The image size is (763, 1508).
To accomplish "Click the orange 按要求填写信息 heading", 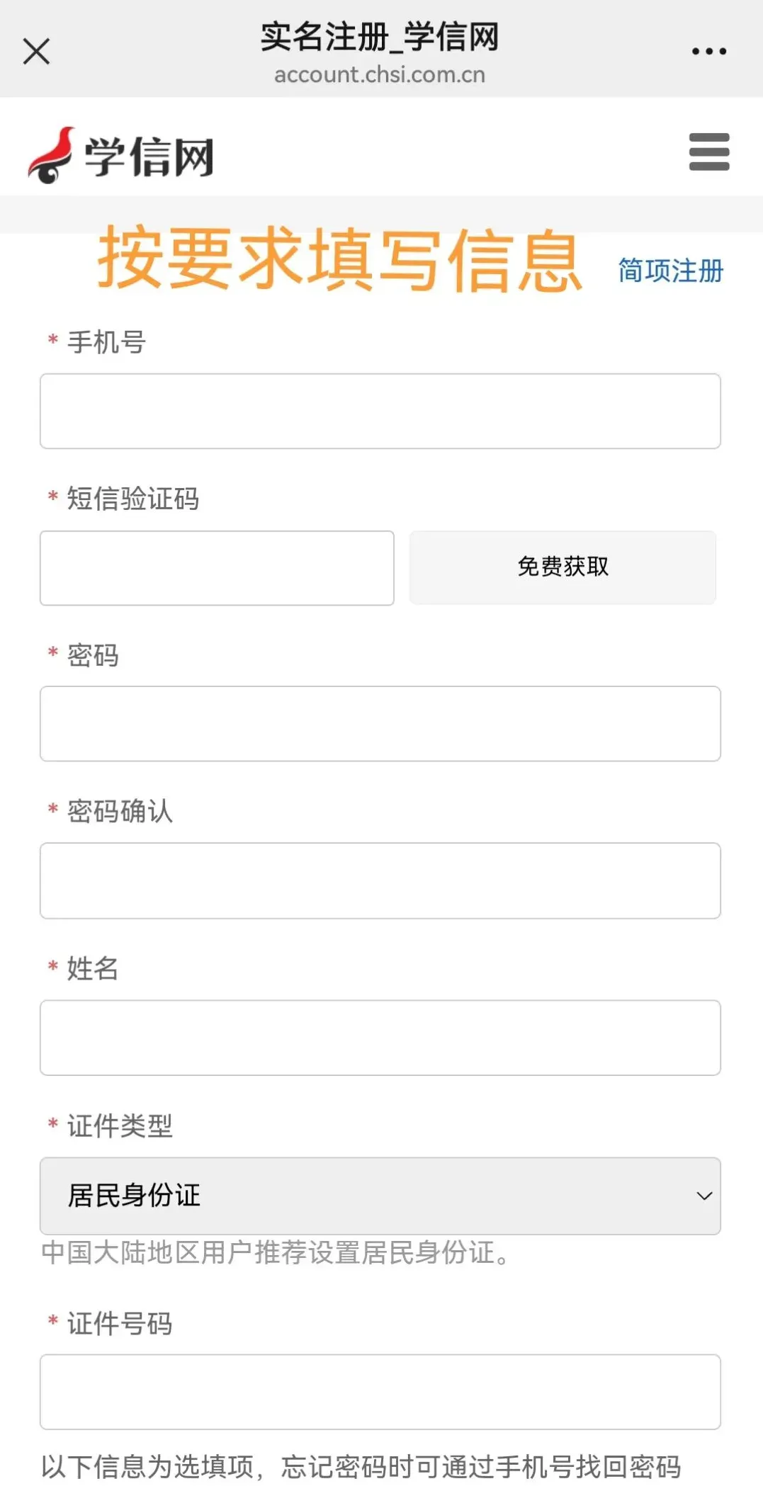I will tap(340, 259).
